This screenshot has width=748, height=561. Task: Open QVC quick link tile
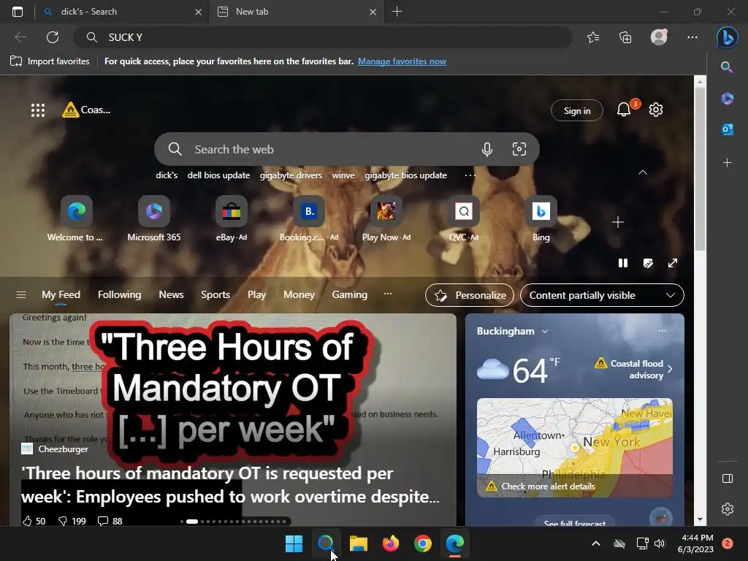[x=463, y=219]
